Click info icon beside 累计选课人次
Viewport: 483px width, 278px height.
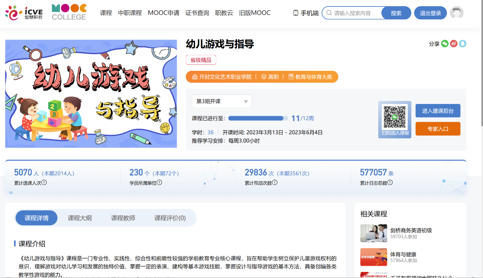[x=44, y=183]
